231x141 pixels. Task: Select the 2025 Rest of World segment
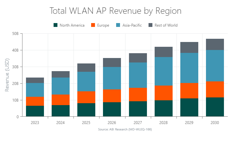(86, 68)
